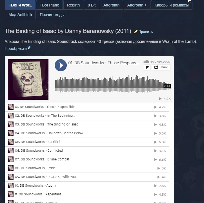Click the small thumbnail of track 01
The height and width of the screenshot is (203, 204).
(11, 107)
